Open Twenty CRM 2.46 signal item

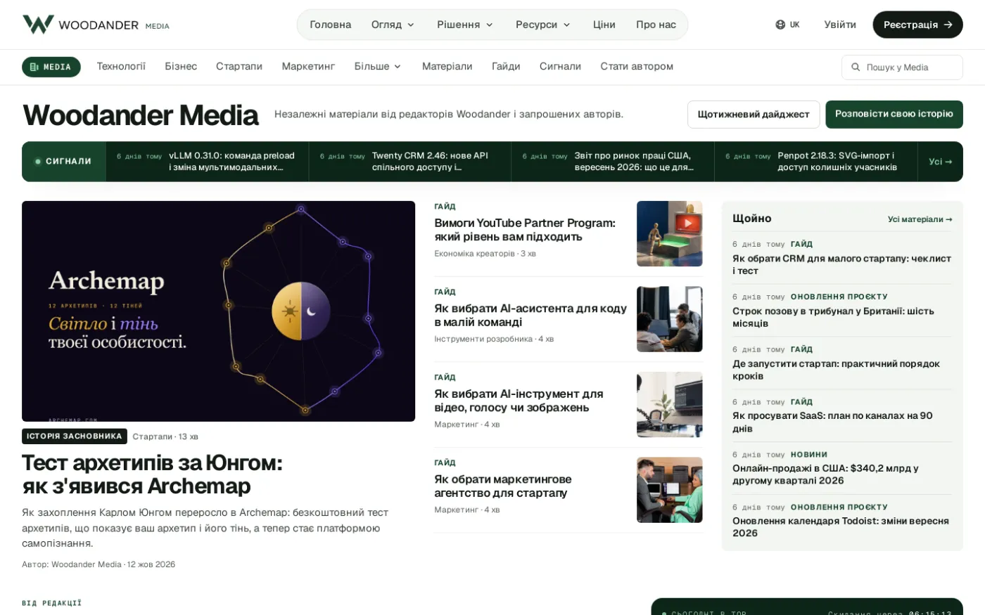[x=409, y=162]
